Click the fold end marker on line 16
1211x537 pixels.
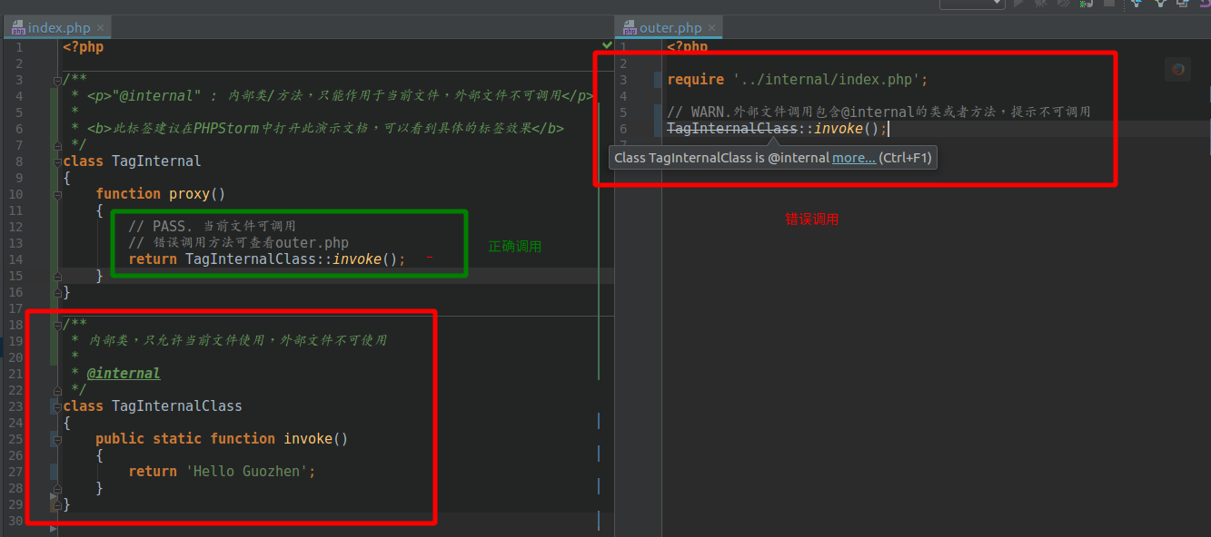pyautogui.click(x=57, y=292)
